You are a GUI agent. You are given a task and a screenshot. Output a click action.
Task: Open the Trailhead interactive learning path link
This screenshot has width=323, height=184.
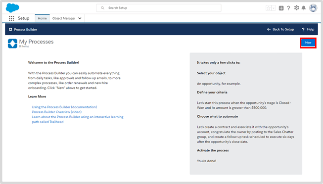coord(78,119)
